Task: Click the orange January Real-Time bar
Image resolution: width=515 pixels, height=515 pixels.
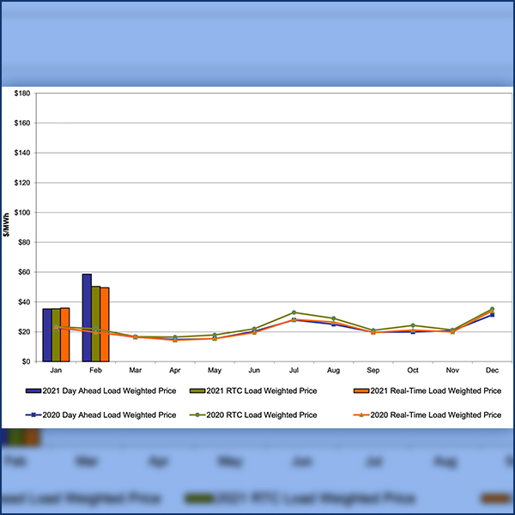Action: tap(65, 335)
